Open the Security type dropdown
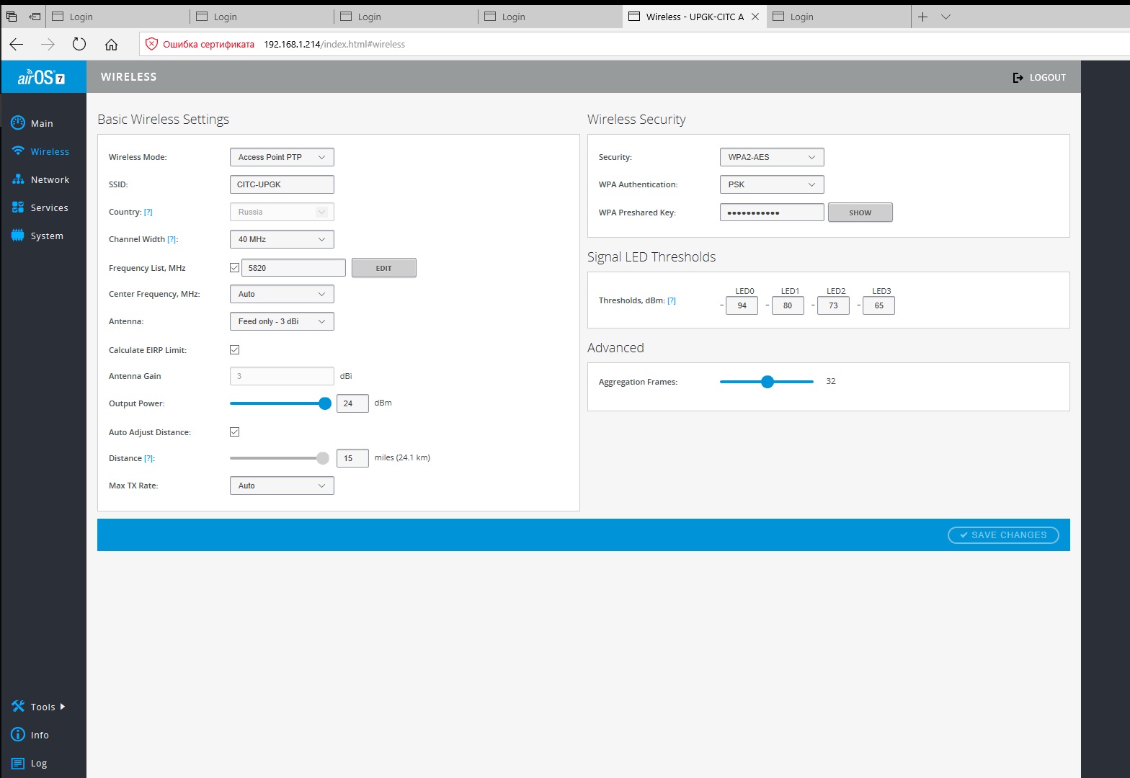This screenshot has width=1130, height=778. point(771,157)
